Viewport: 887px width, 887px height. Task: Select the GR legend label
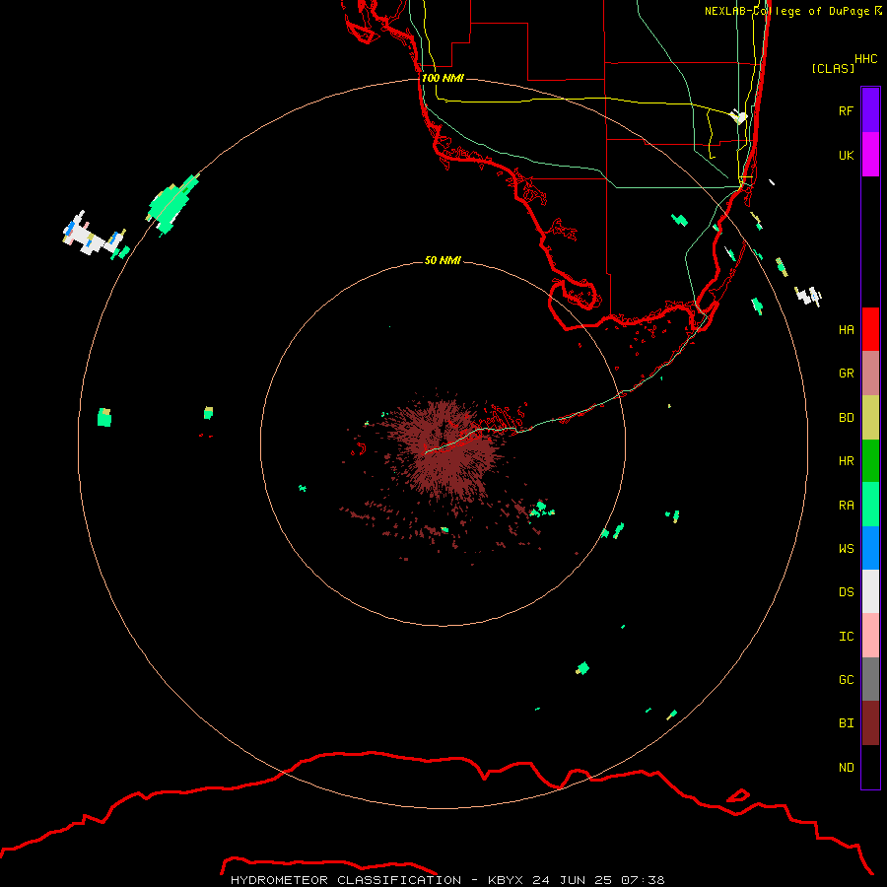click(846, 374)
